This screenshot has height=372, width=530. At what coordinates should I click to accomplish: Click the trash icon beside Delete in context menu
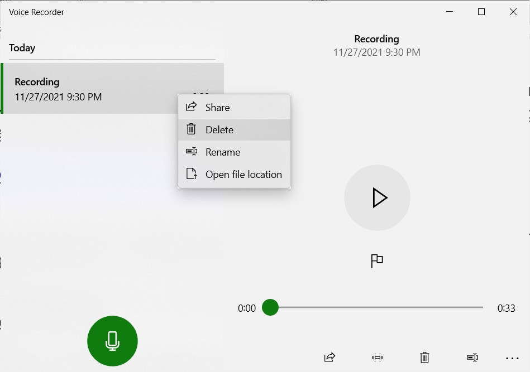pos(191,129)
